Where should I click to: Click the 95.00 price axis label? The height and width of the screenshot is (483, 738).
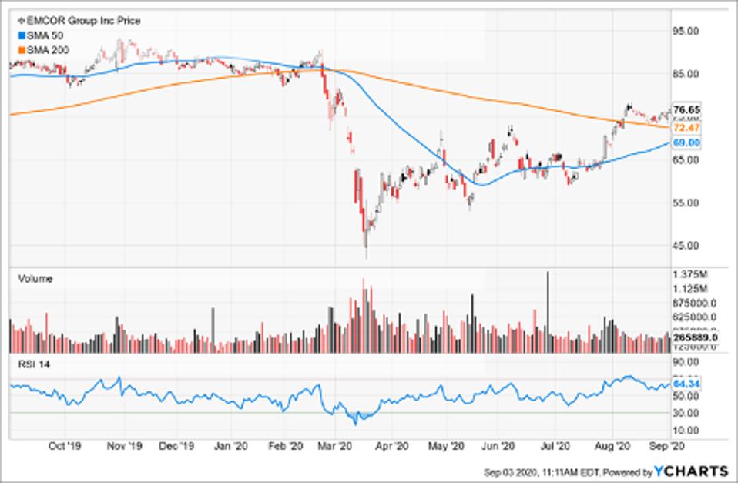tap(686, 32)
